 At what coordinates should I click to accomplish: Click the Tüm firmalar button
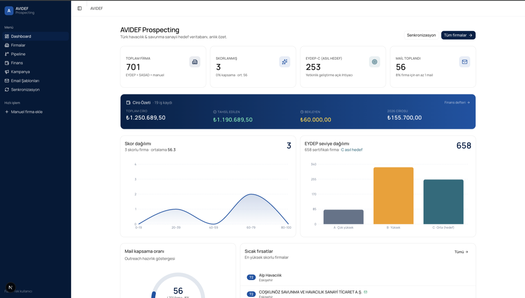[x=458, y=35]
